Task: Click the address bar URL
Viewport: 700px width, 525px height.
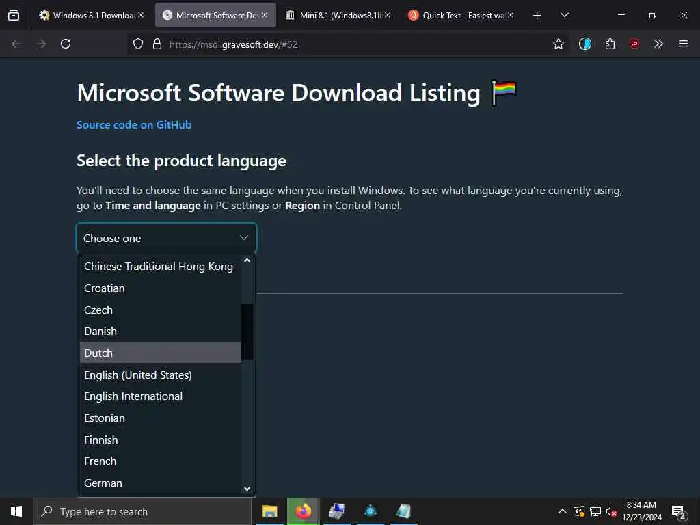Action: tap(234, 44)
